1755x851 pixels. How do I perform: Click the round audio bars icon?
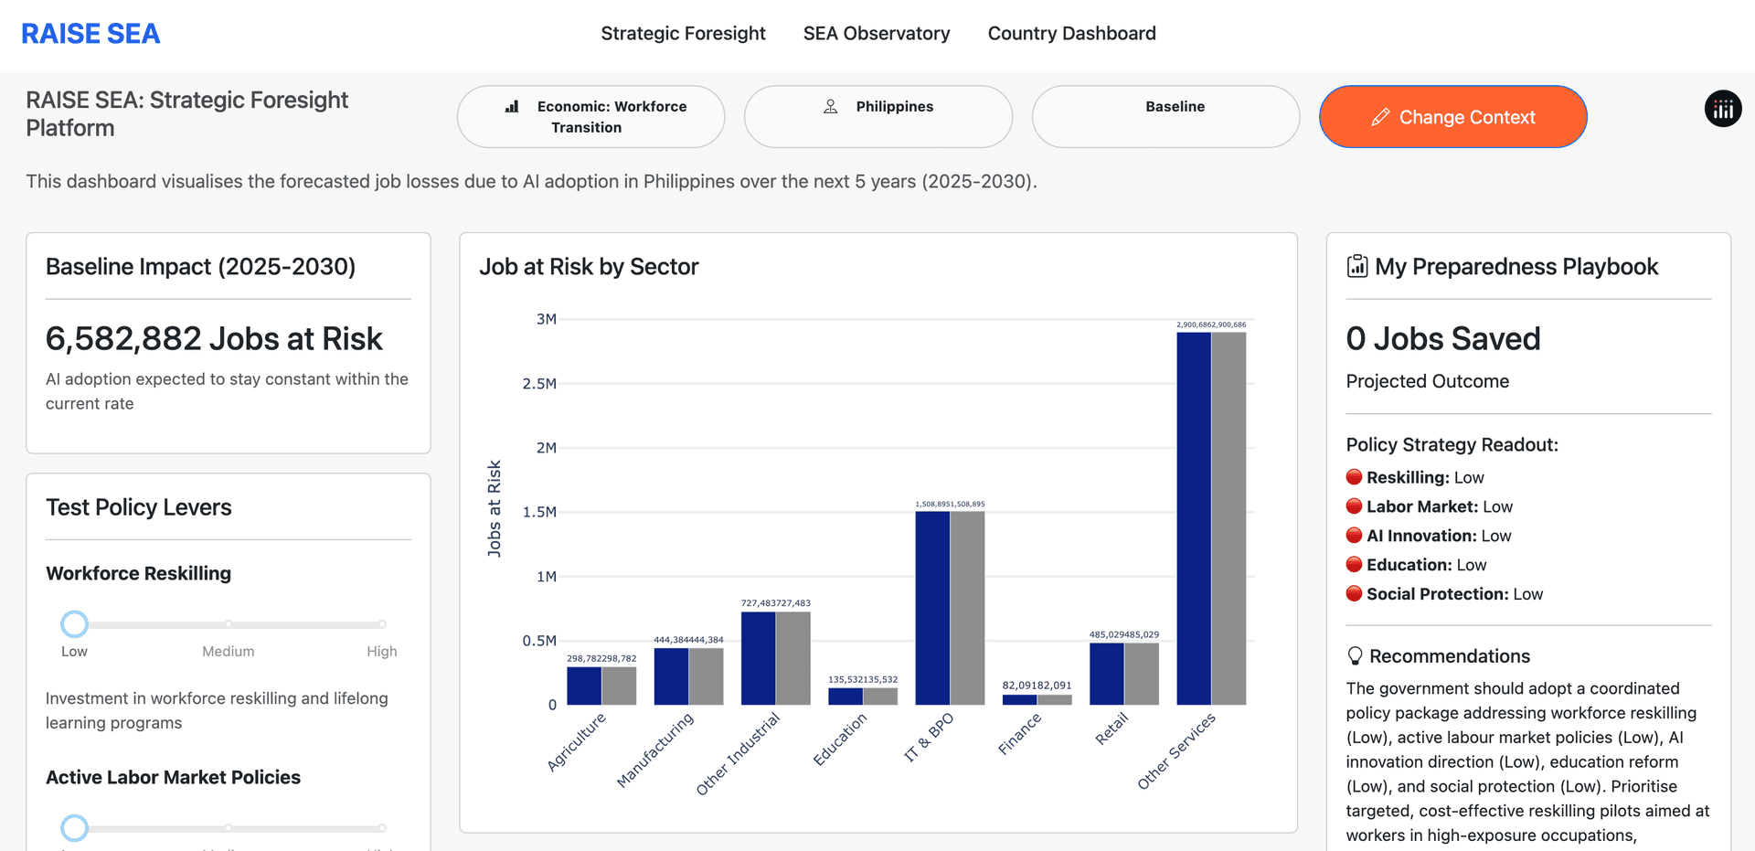[x=1722, y=110]
